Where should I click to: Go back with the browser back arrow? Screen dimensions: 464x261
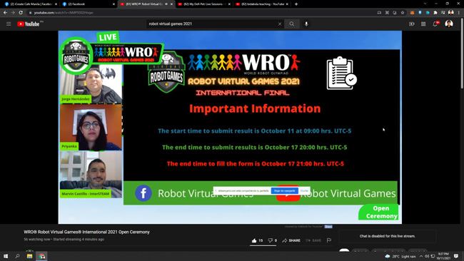coord(5,13)
